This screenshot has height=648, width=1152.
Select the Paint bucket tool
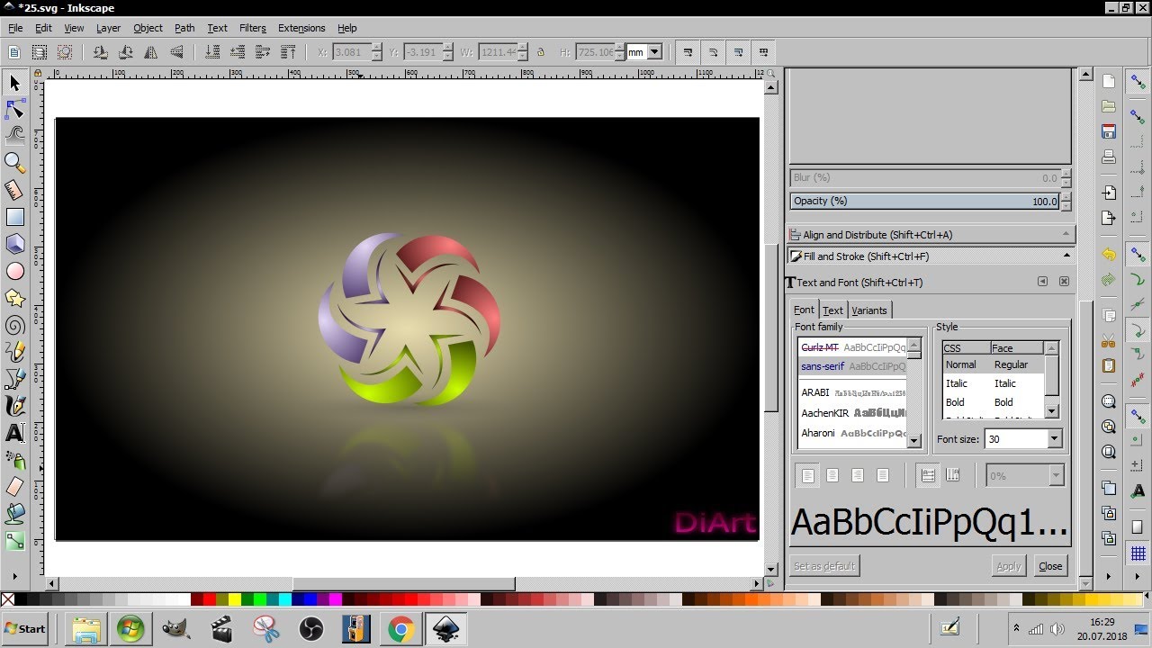[14, 514]
